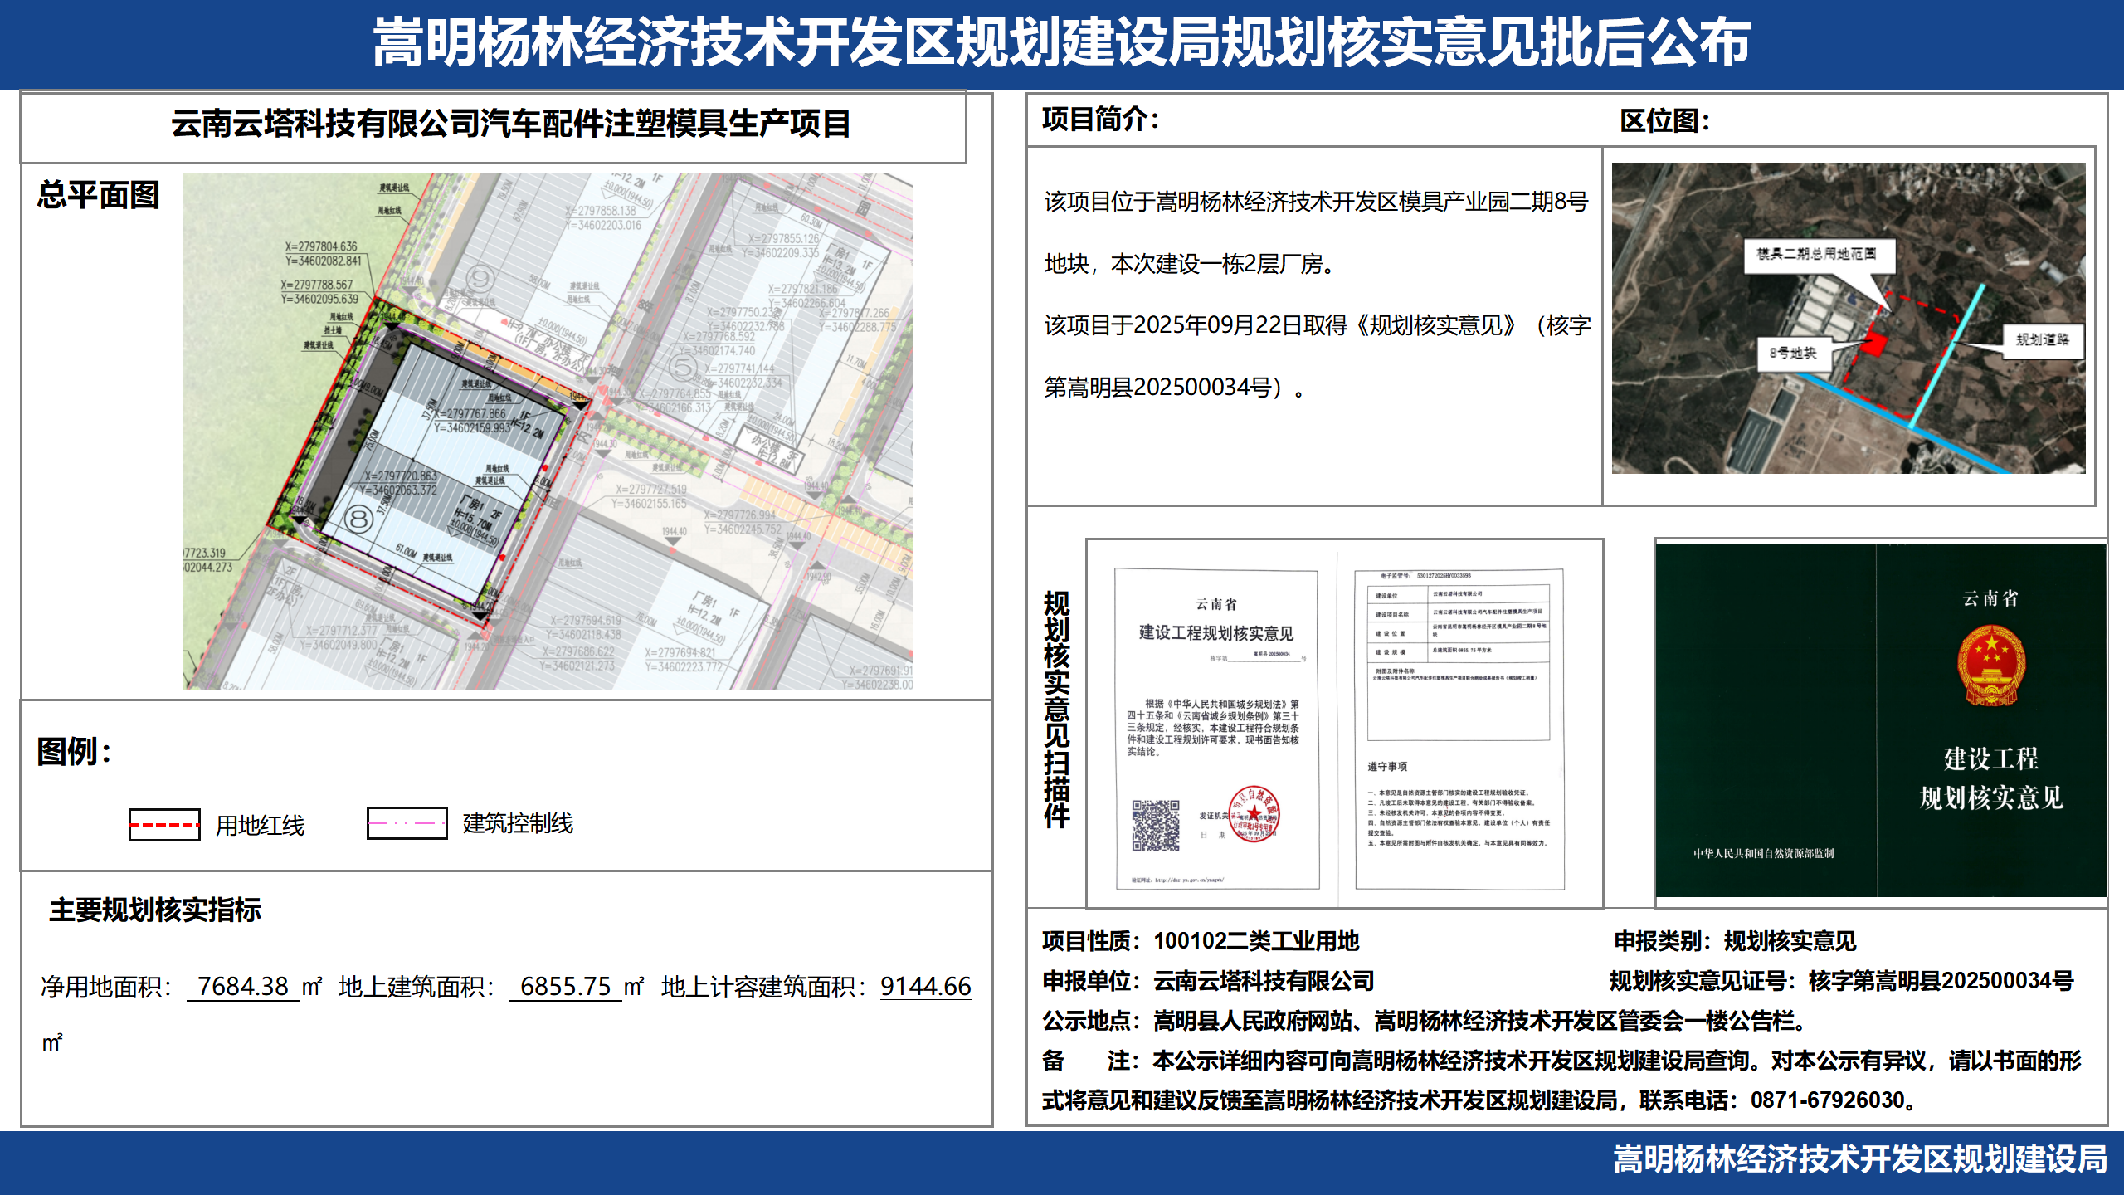
Task: Click the red 8号地块 parcel marker
Action: (x=1873, y=344)
